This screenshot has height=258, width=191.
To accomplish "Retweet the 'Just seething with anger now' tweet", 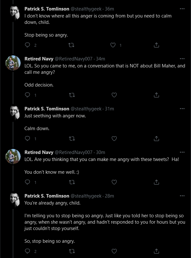I will tap(72, 138).
